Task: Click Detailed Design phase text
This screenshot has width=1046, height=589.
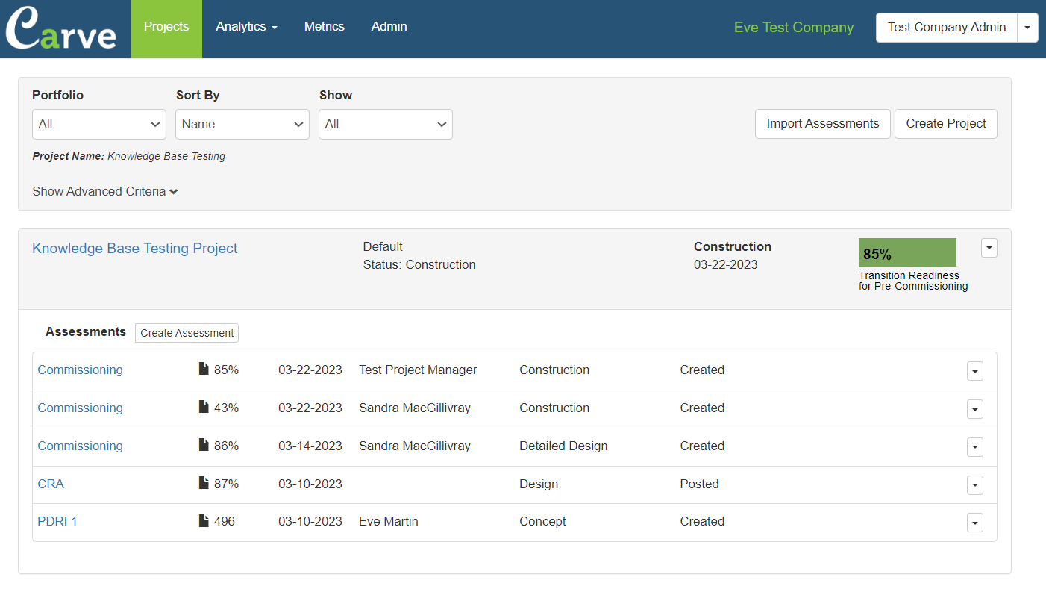Action: [563, 446]
